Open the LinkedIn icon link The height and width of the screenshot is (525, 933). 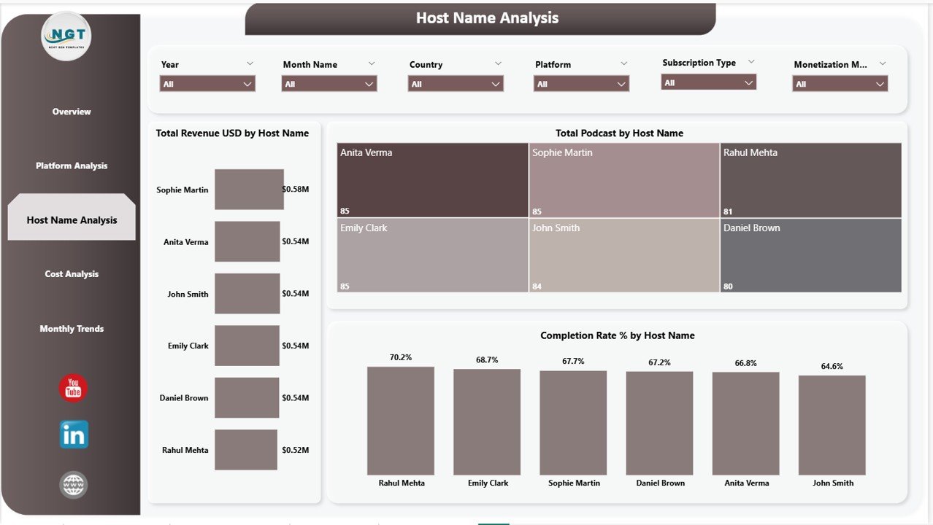[72, 434]
